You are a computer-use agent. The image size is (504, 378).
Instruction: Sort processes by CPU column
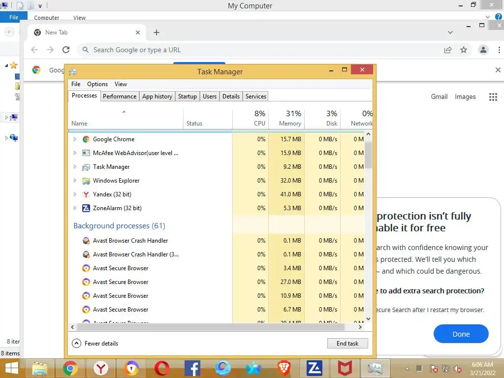pos(251,118)
